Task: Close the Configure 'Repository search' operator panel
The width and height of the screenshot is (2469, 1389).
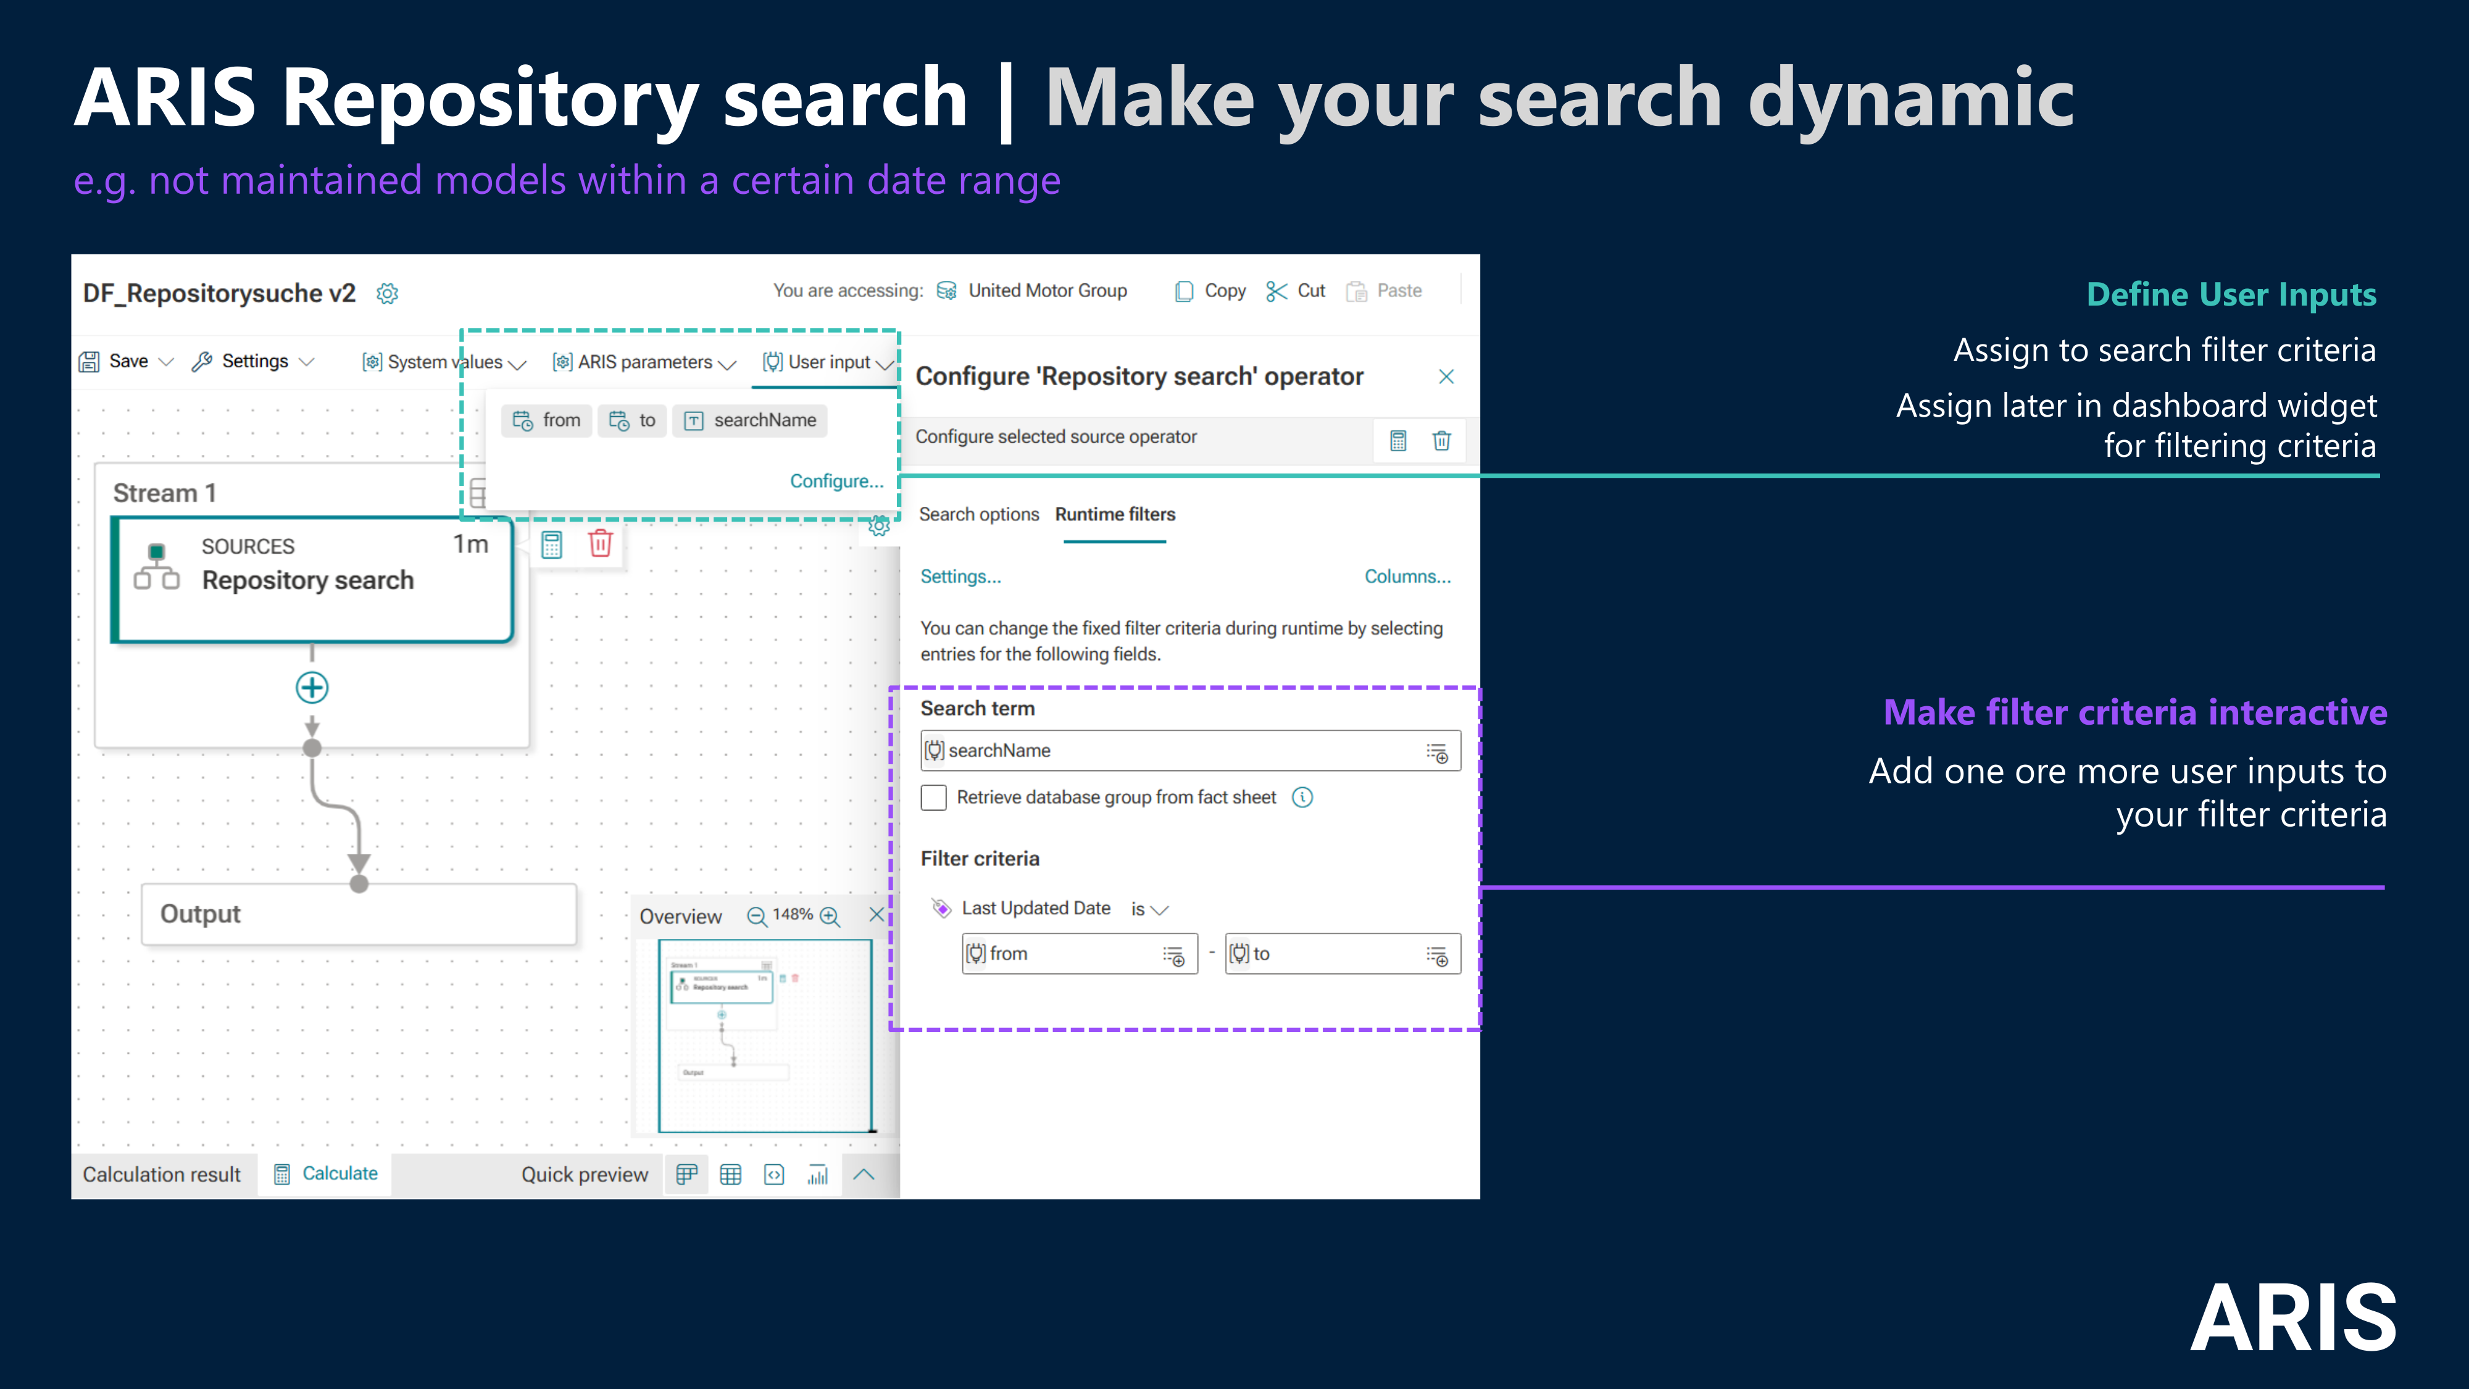Action: click(x=1446, y=376)
